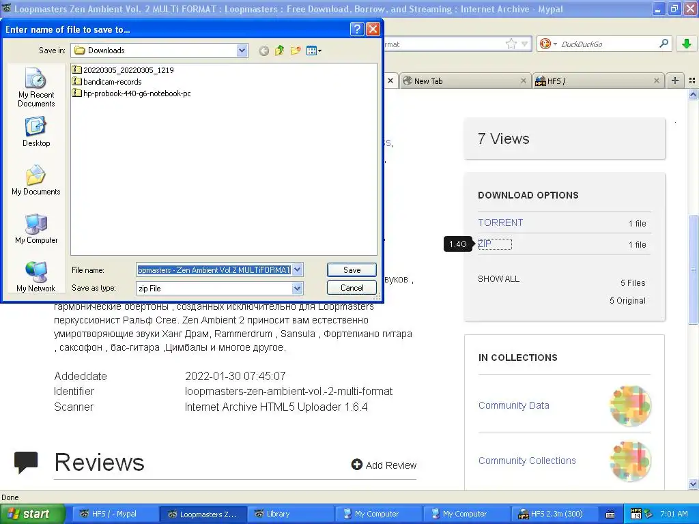Expand the Save in Downloads dropdown
699x524 pixels.
[242, 50]
